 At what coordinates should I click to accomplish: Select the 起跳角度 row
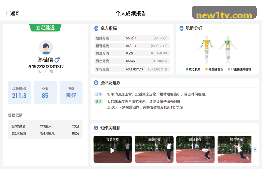[x=132, y=38]
